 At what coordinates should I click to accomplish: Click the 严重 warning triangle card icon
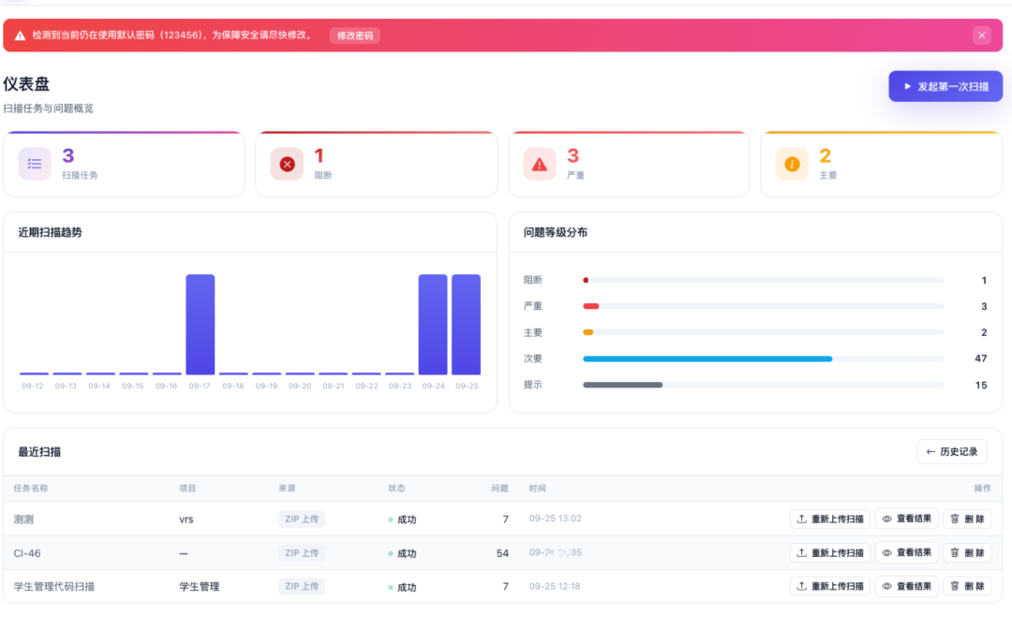coord(540,164)
